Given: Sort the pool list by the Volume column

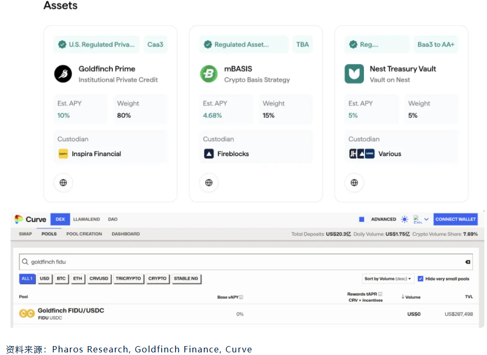Looking at the screenshot, I should coord(412,297).
